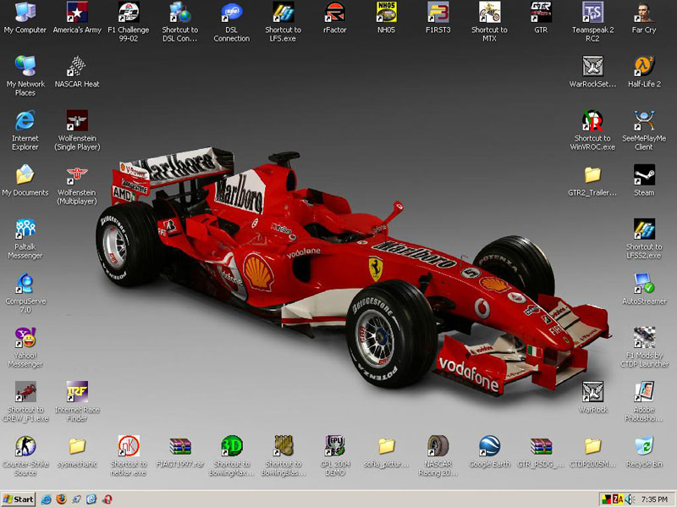Click the 7:35 PM taskbar clock

point(654,500)
